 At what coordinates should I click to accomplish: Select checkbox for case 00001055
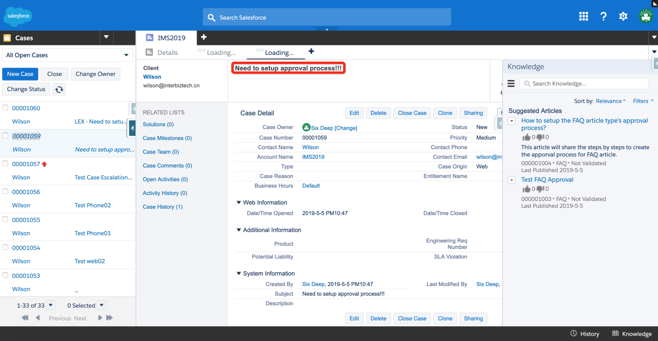click(x=5, y=219)
